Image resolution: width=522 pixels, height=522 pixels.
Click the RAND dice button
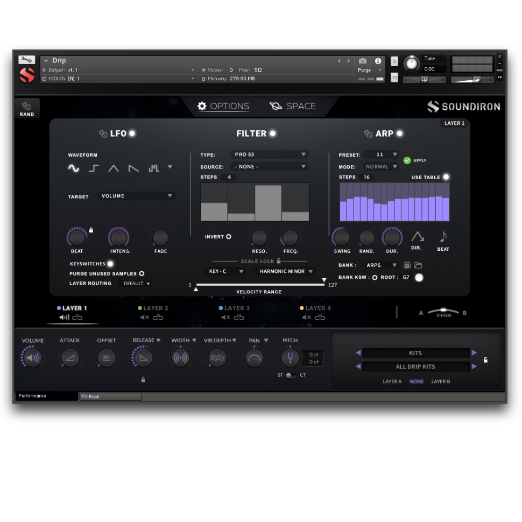click(26, 109)
